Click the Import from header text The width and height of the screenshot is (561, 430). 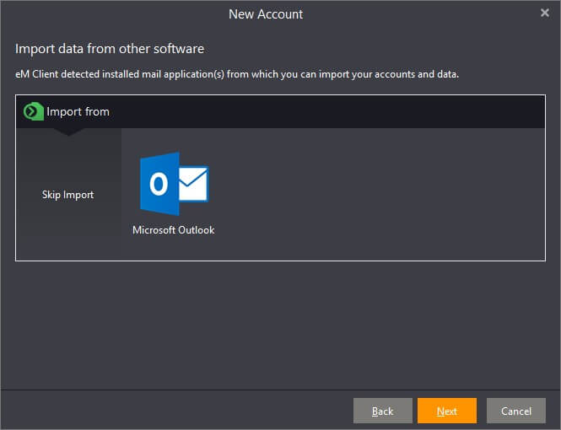78,112
